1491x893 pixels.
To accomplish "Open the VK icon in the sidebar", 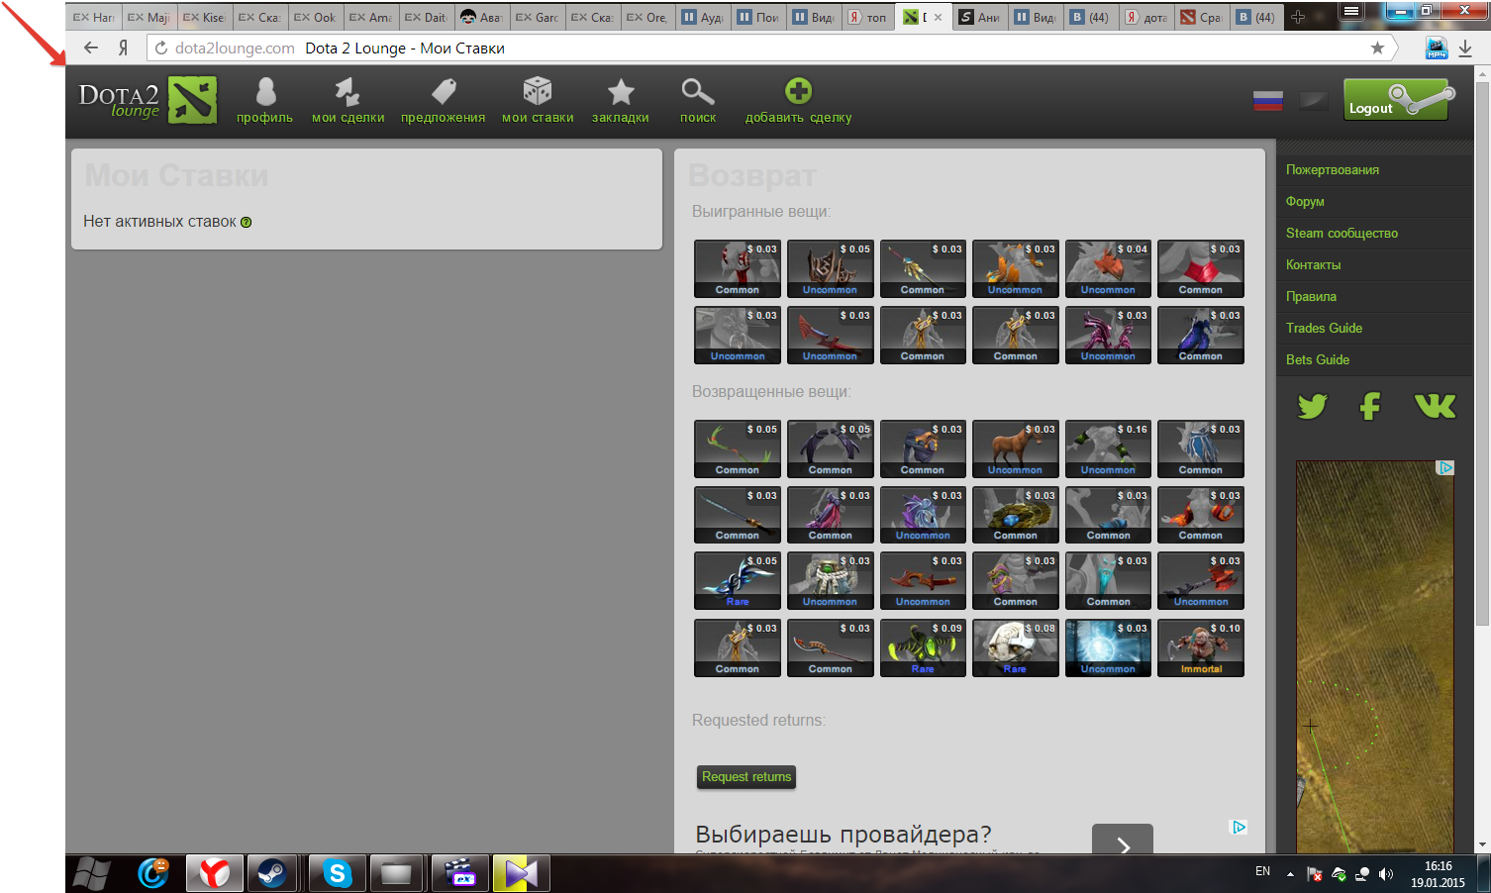I will click(1435, 406).
